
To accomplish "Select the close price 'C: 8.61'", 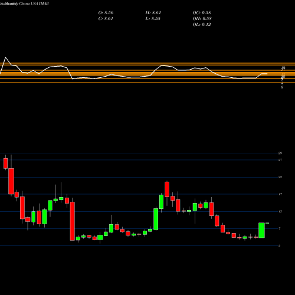I will tap(106, 19).
